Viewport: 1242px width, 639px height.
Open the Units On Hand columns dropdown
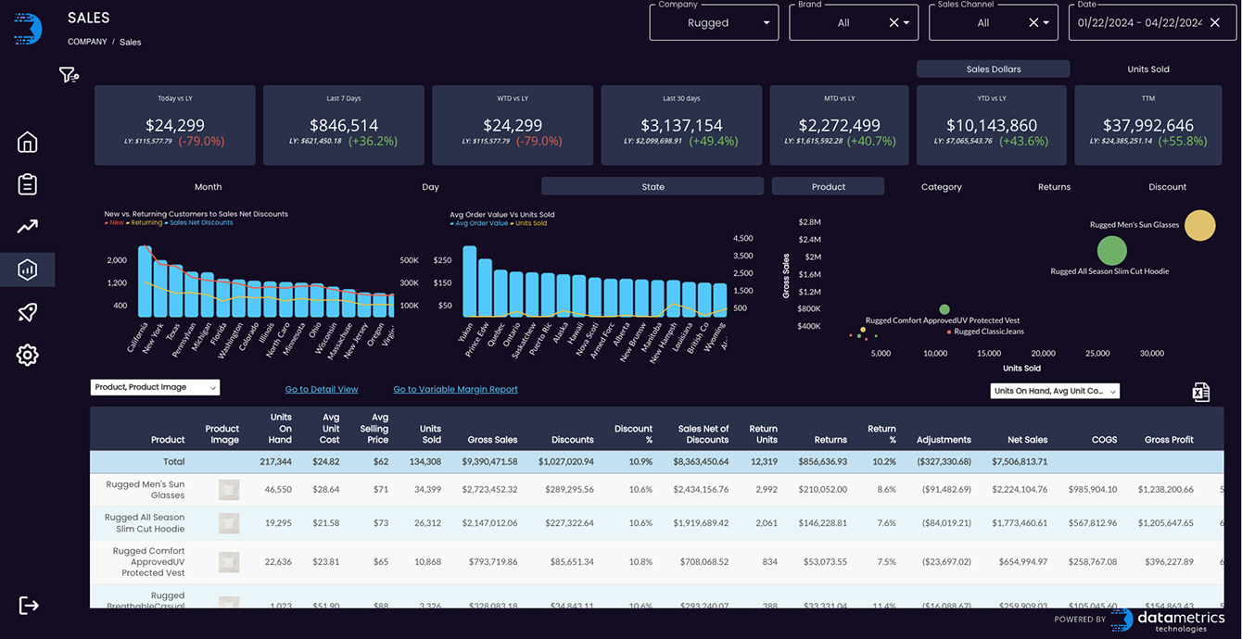point(1055,391)
